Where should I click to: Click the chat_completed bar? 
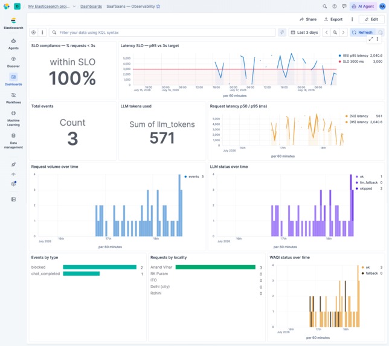click(x=82, y=274)
